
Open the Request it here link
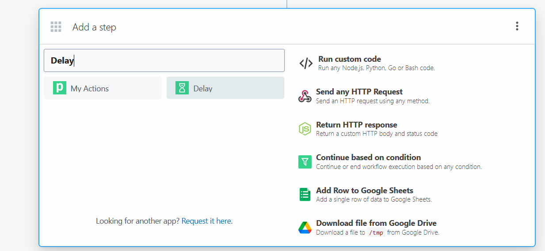pyautogui.click(x=206, y=221)
